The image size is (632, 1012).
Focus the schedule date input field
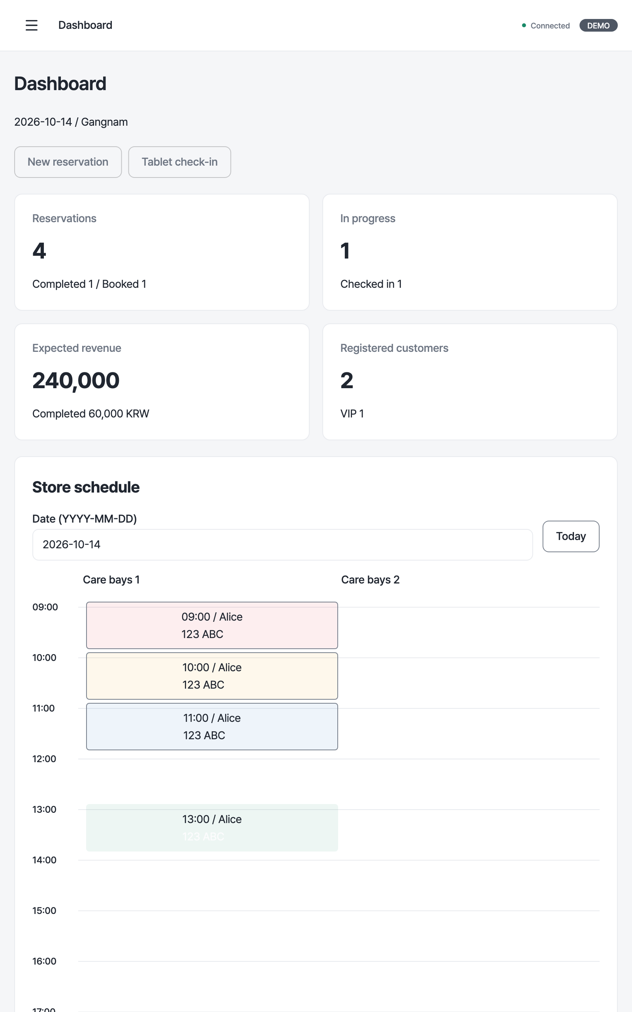tap(282, 544)
